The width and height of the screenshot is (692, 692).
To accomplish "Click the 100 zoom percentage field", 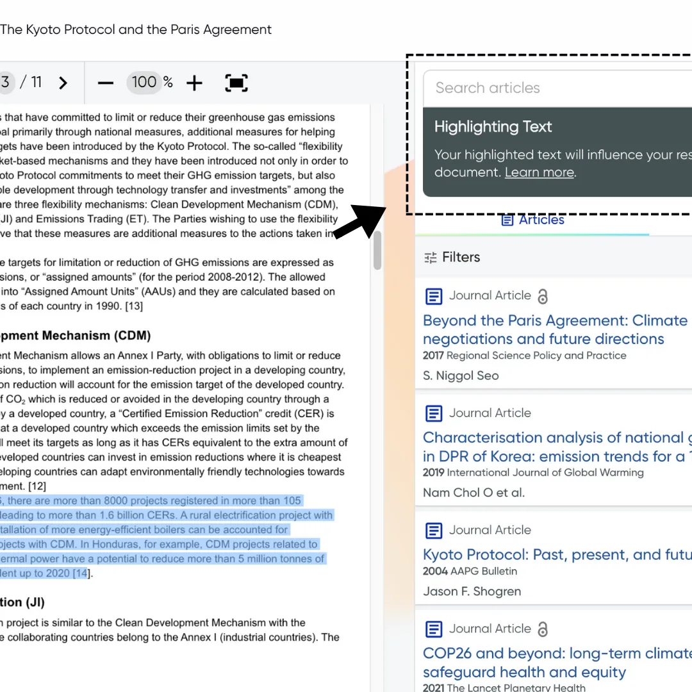I will [144, 82].
